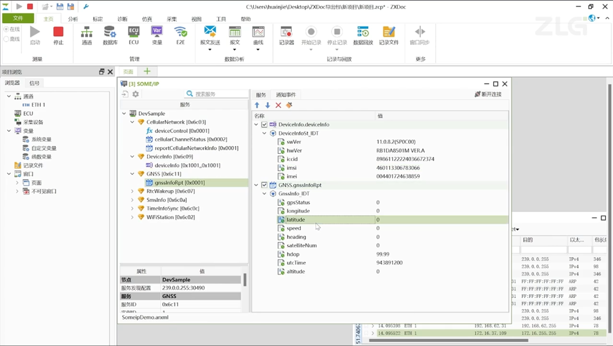Image resolution: width=613 pixels, height=346 pixels.
Task: Click the 服务ID value 0x6c11
Action: click(170, 304)
